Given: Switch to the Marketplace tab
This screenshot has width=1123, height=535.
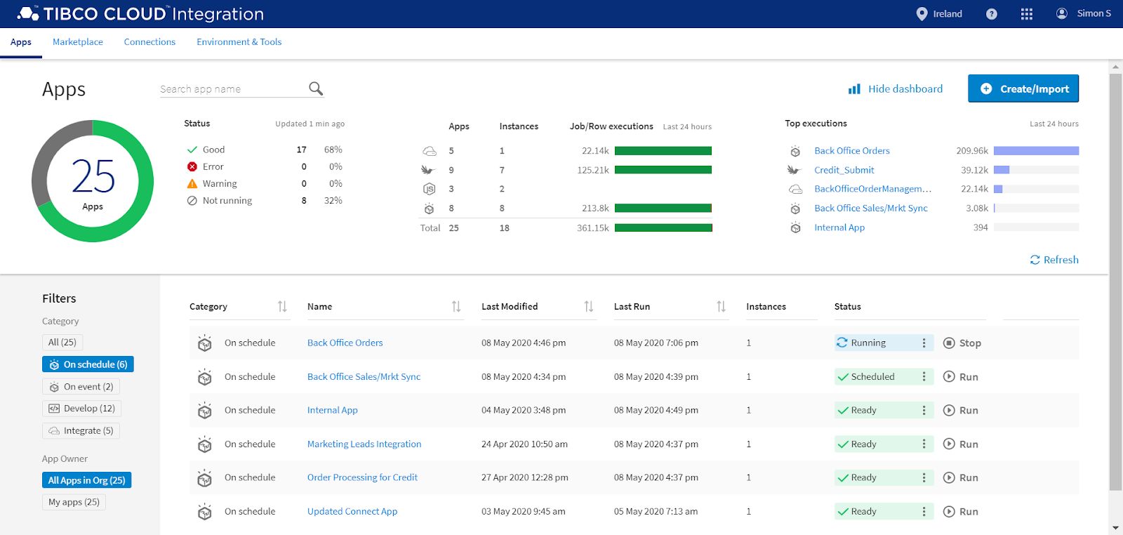Looking at the screenshot, I should coord(78,42).
